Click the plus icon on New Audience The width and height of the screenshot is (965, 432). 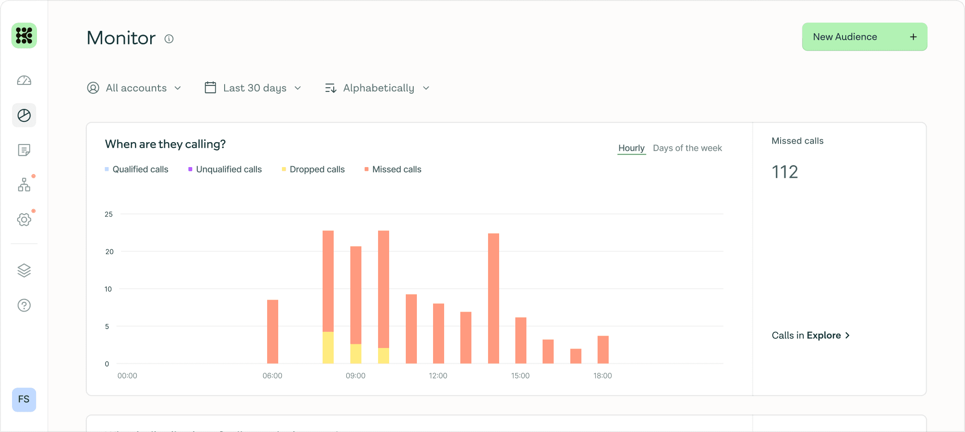coord(913,37)
